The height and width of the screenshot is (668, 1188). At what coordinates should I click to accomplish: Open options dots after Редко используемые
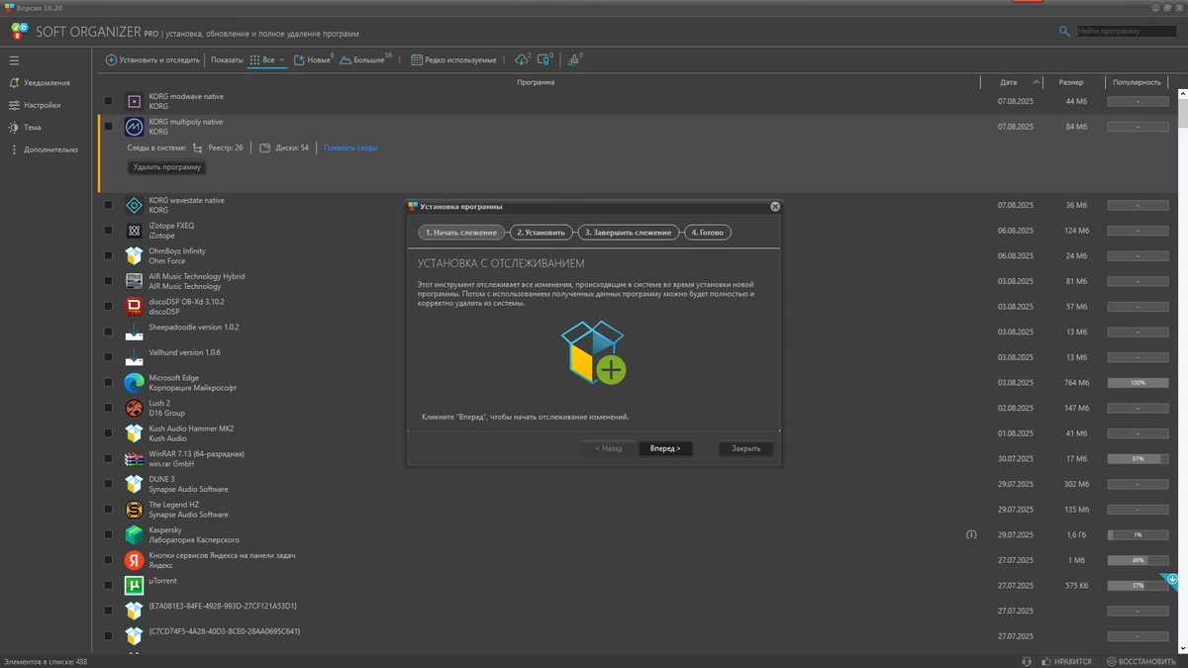coord(504,60)
